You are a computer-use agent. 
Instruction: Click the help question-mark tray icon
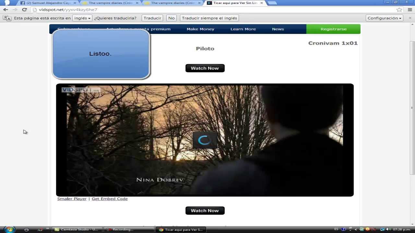(x=343, y=229)
